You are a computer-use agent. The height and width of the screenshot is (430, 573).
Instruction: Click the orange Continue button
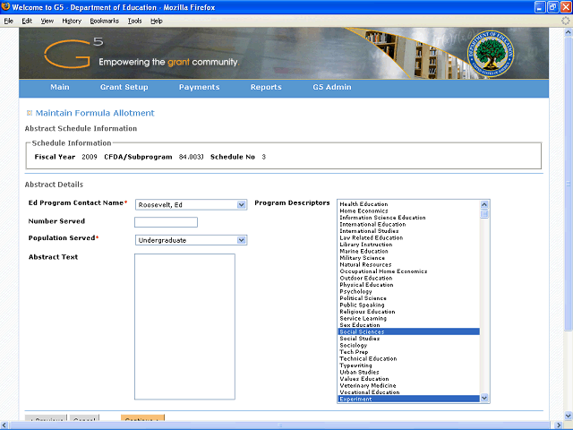pyautogui.click(x=143, y=421)
